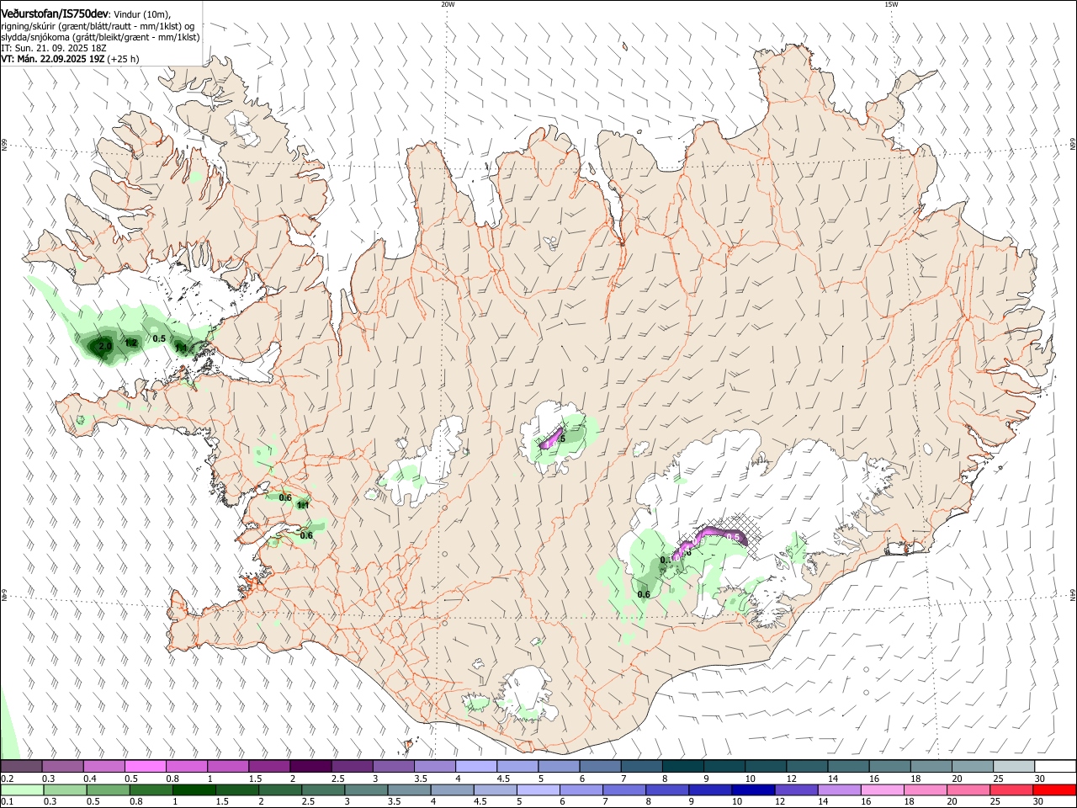This screenshot has height=808, width=1077.
Task: Pick the white 30 upper legend swatch
Action: (1055, 767)
